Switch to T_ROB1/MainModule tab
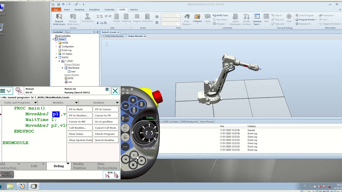The width and height of the screenshot is (342, 192). [x=113, y=36]
